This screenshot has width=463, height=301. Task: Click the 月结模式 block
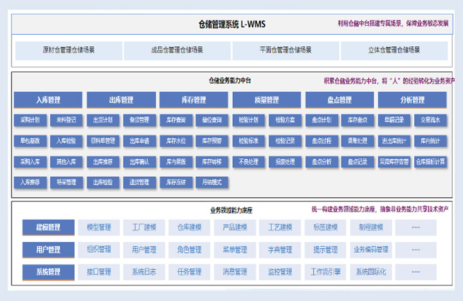pyautogui.click(x=212, y=182)
